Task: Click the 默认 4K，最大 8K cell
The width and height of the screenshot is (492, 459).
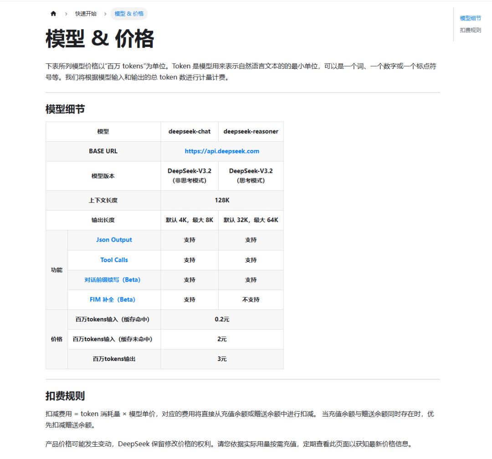Action: pyautogui.click(x=190, y=220)
